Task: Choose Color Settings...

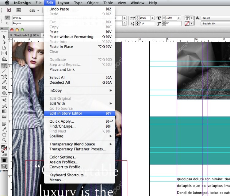Action: click(x=79, y=157)
